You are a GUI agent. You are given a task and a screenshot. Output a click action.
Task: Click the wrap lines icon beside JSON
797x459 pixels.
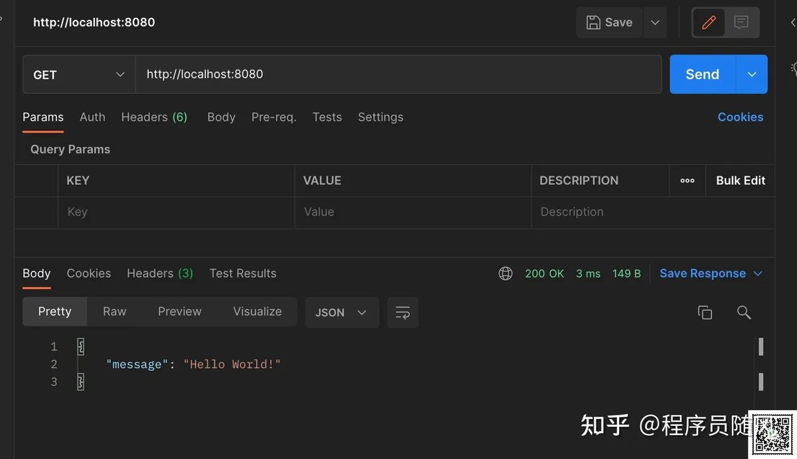tap(402, 312)
